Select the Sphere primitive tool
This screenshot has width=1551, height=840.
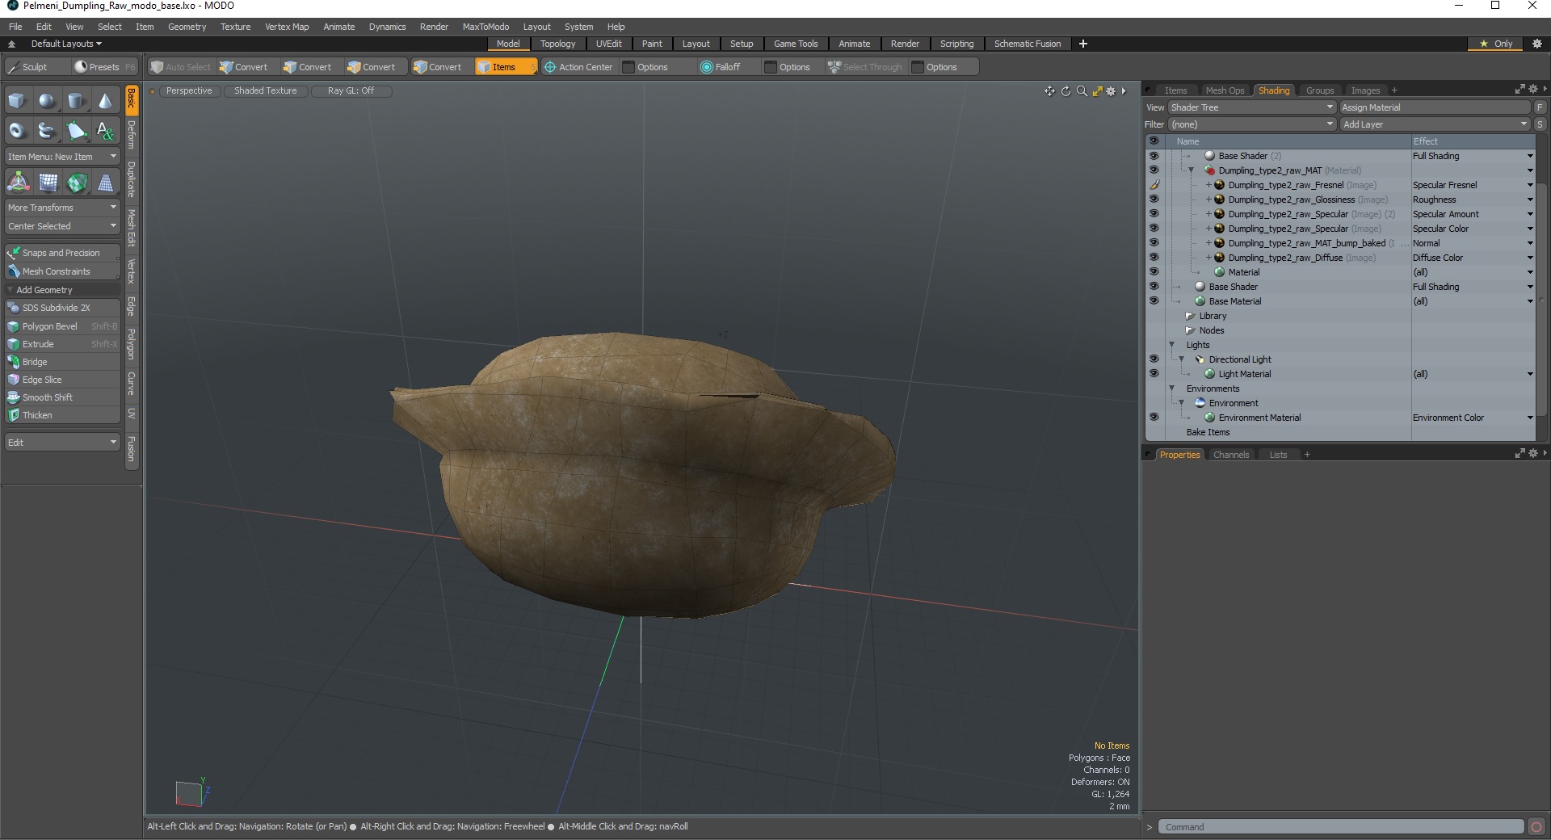coord(47,101)
